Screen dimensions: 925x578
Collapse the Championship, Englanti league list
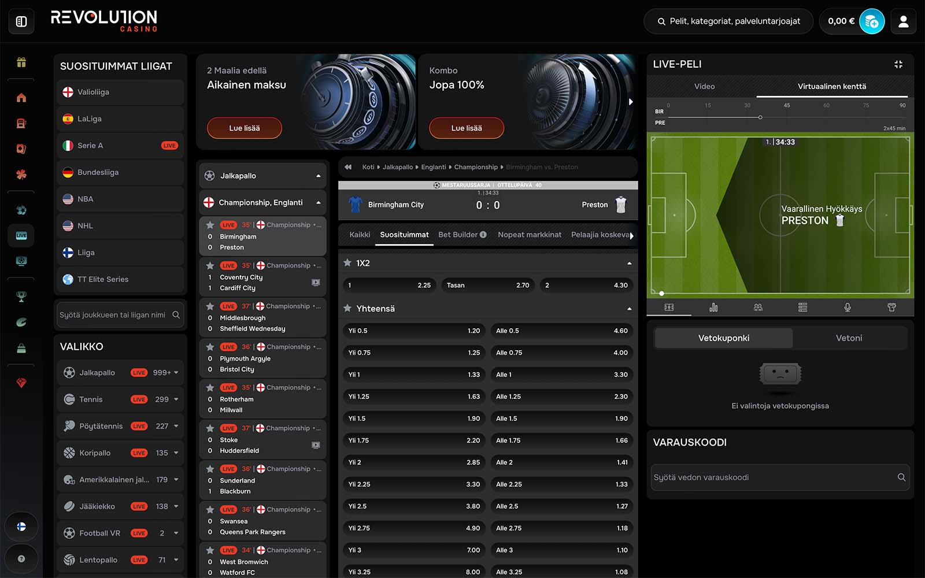318,203
